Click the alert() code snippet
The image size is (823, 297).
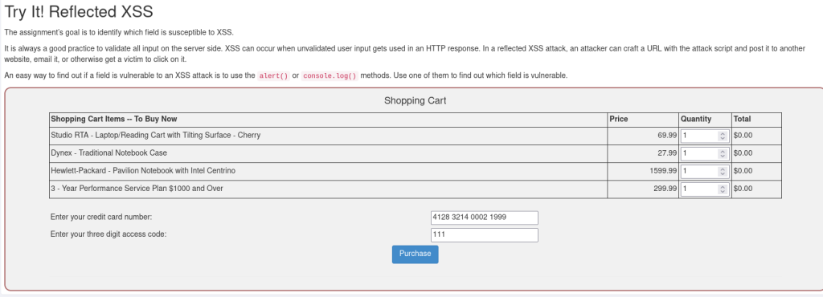273,75
